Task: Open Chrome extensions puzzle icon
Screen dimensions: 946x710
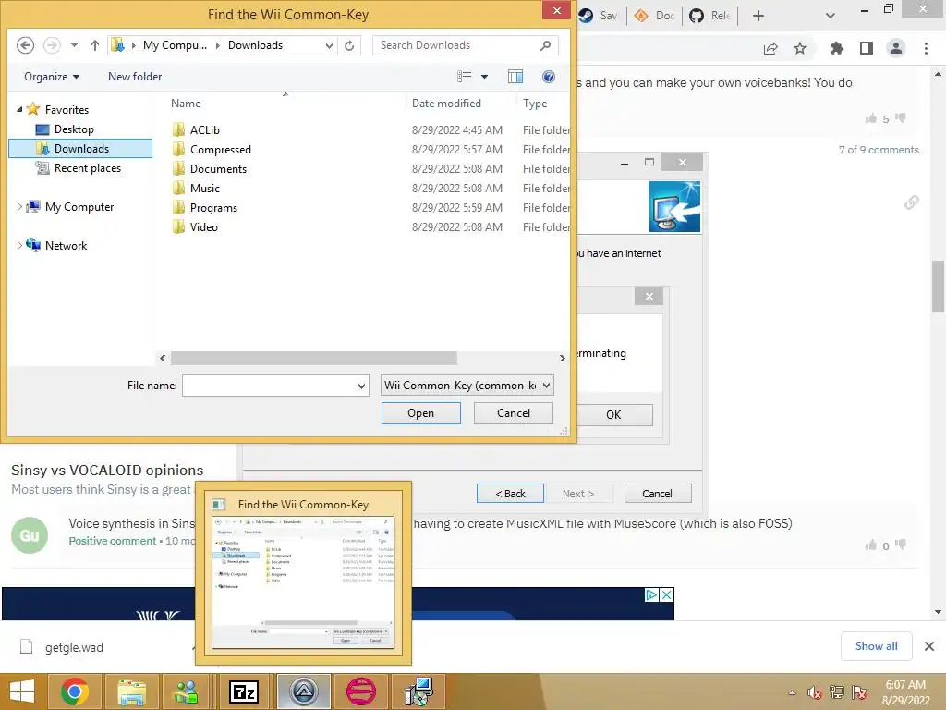Action: click(x=836, y=48)
